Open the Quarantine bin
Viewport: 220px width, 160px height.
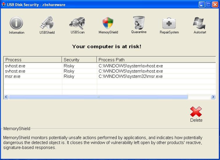pos(139,25)
